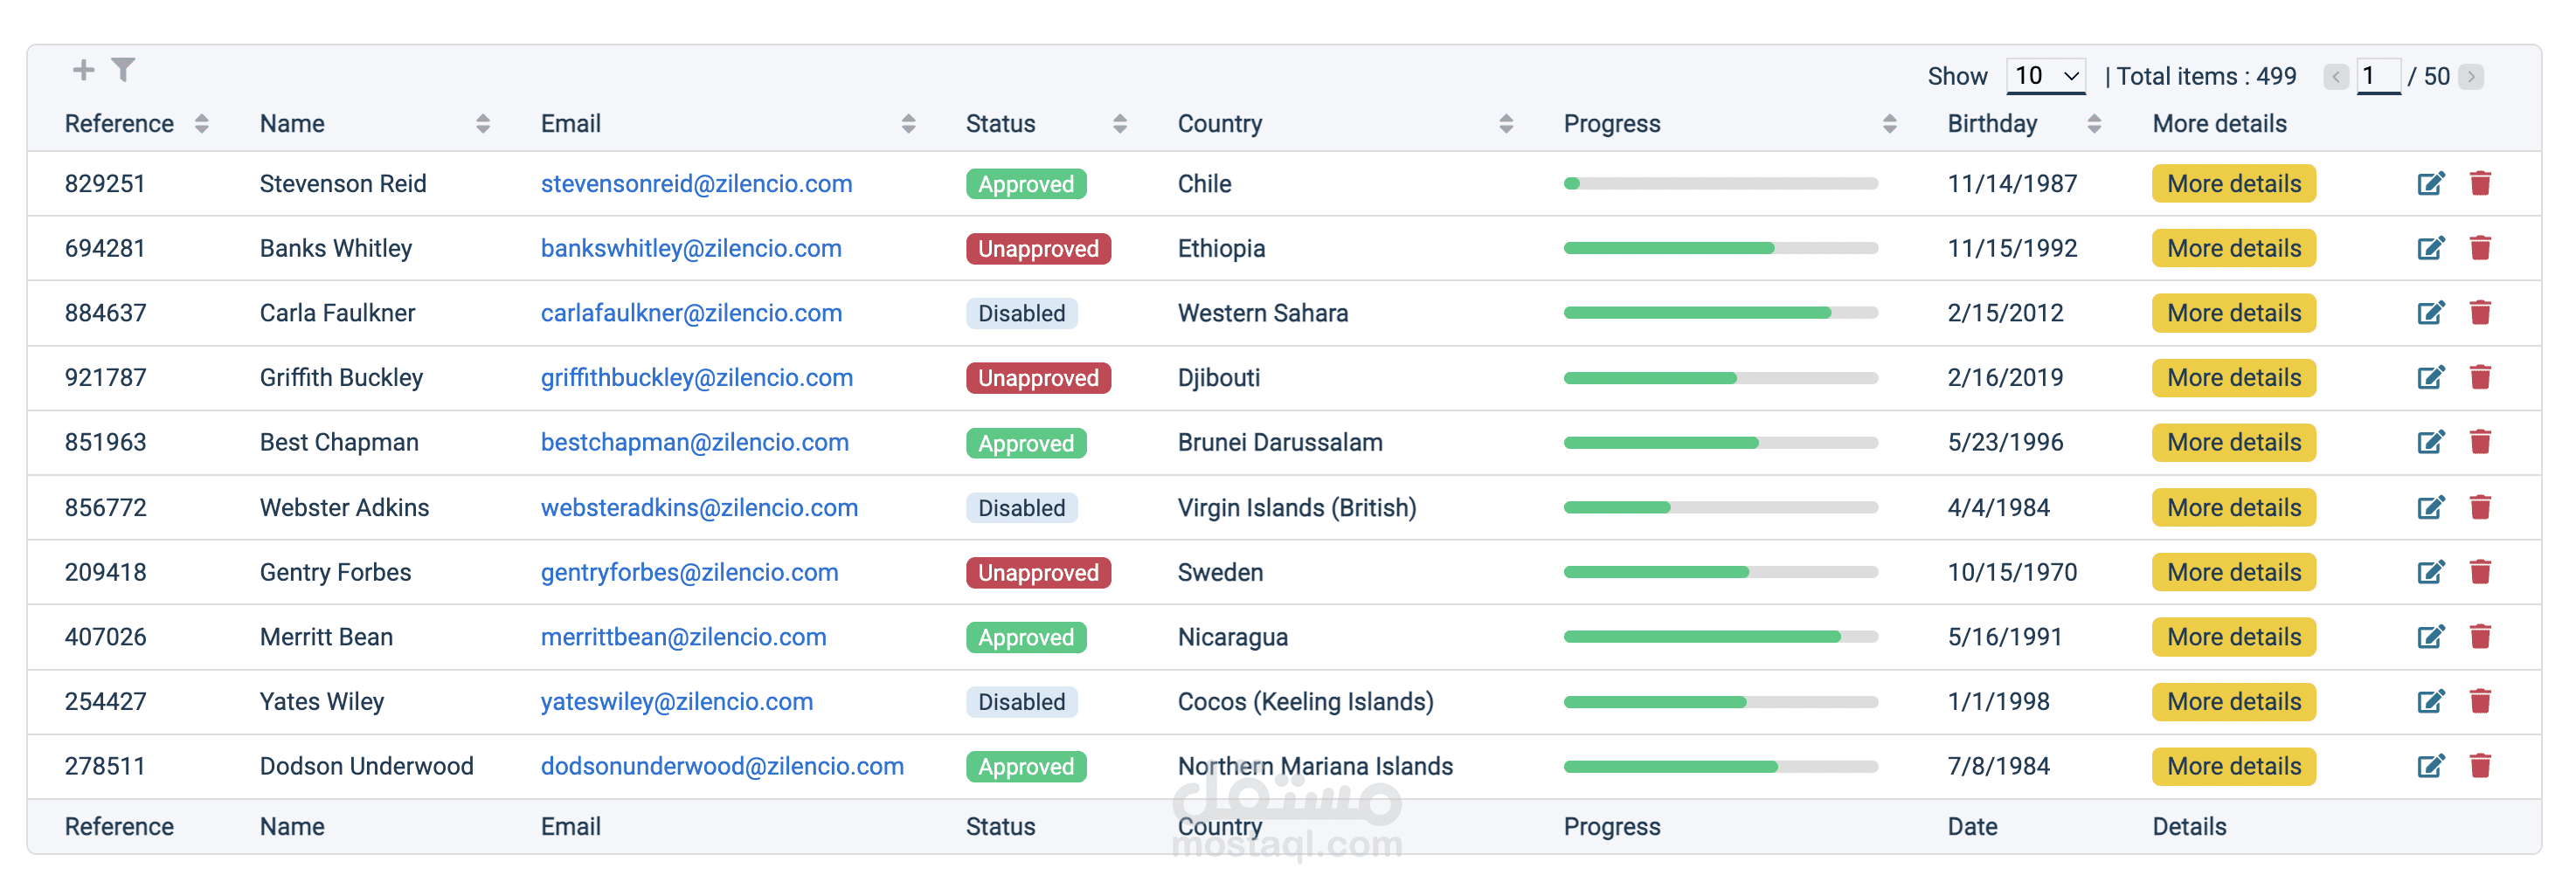Click the progress bar for Gentry Forbes
This screenshot has height=882, width=2576.
[x=1720, y=572]
